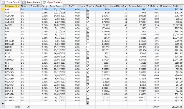
Task: Open the Entry Date column dropdown arrow
Action: [x=64, y=6]
